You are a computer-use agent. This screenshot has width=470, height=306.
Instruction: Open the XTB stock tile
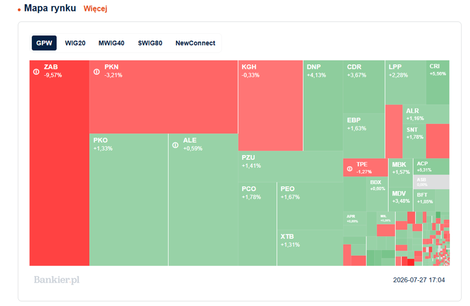click(x=310, y=248)
